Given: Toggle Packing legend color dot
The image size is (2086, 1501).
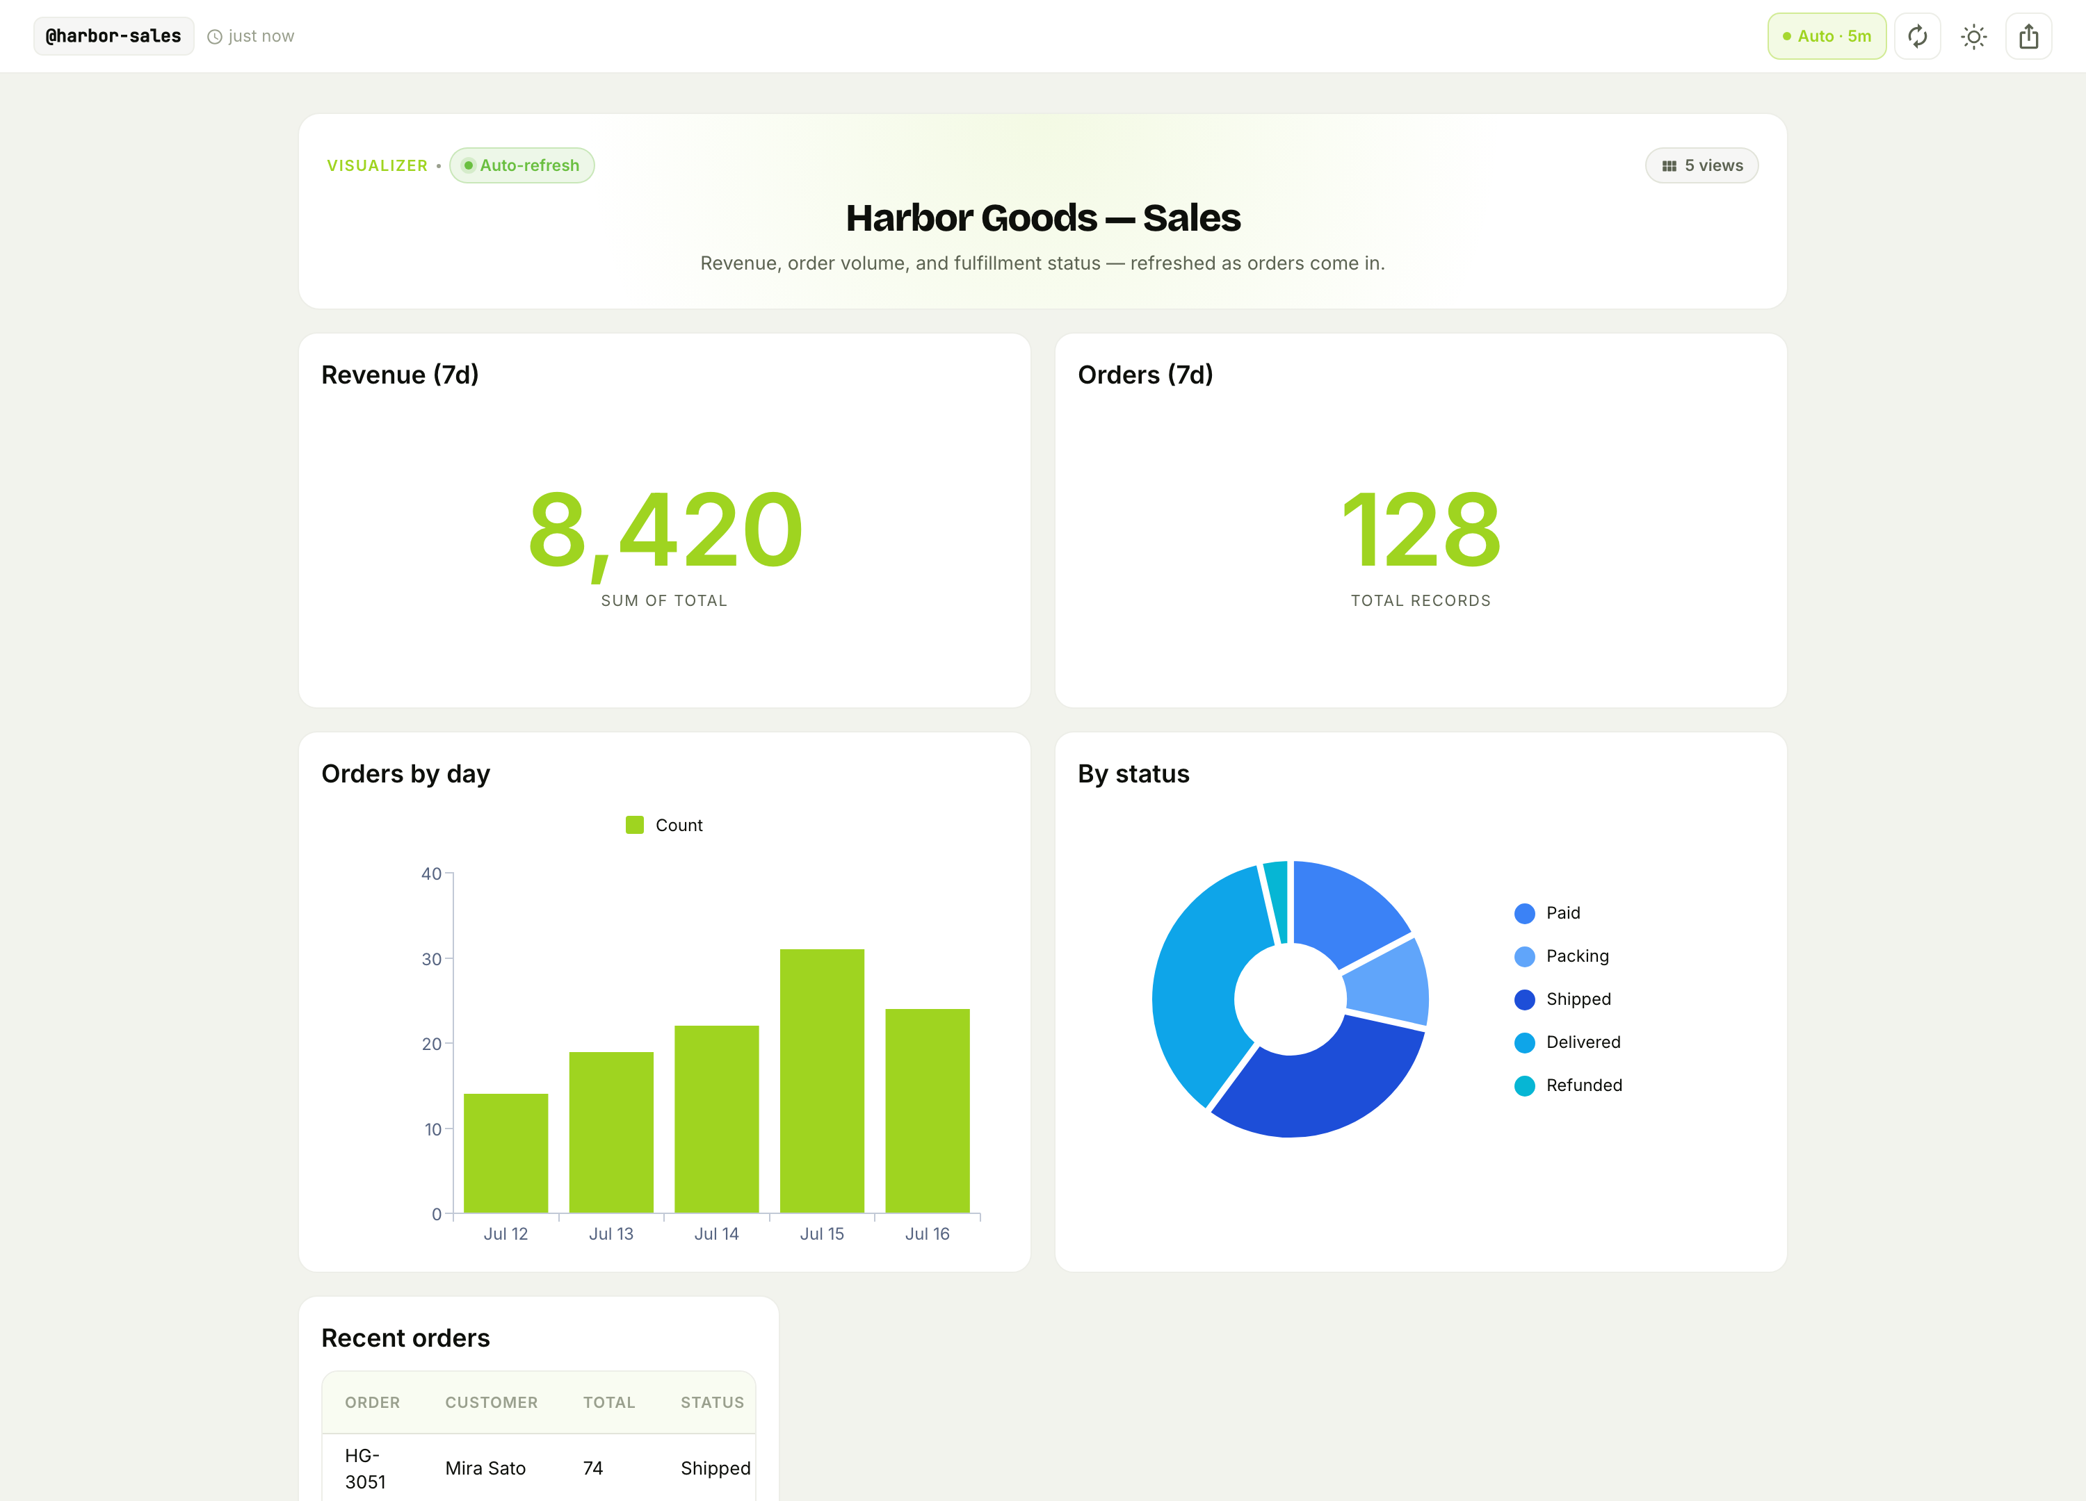Looking at the screenshot, I should tap(1525, 956).
